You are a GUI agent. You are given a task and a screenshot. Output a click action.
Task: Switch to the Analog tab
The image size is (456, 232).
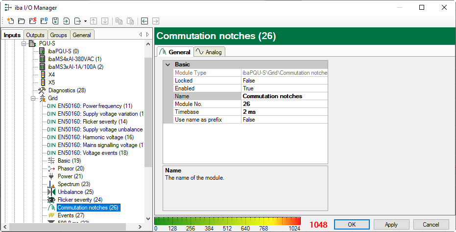pyautogui.click(x=209, y=52)
